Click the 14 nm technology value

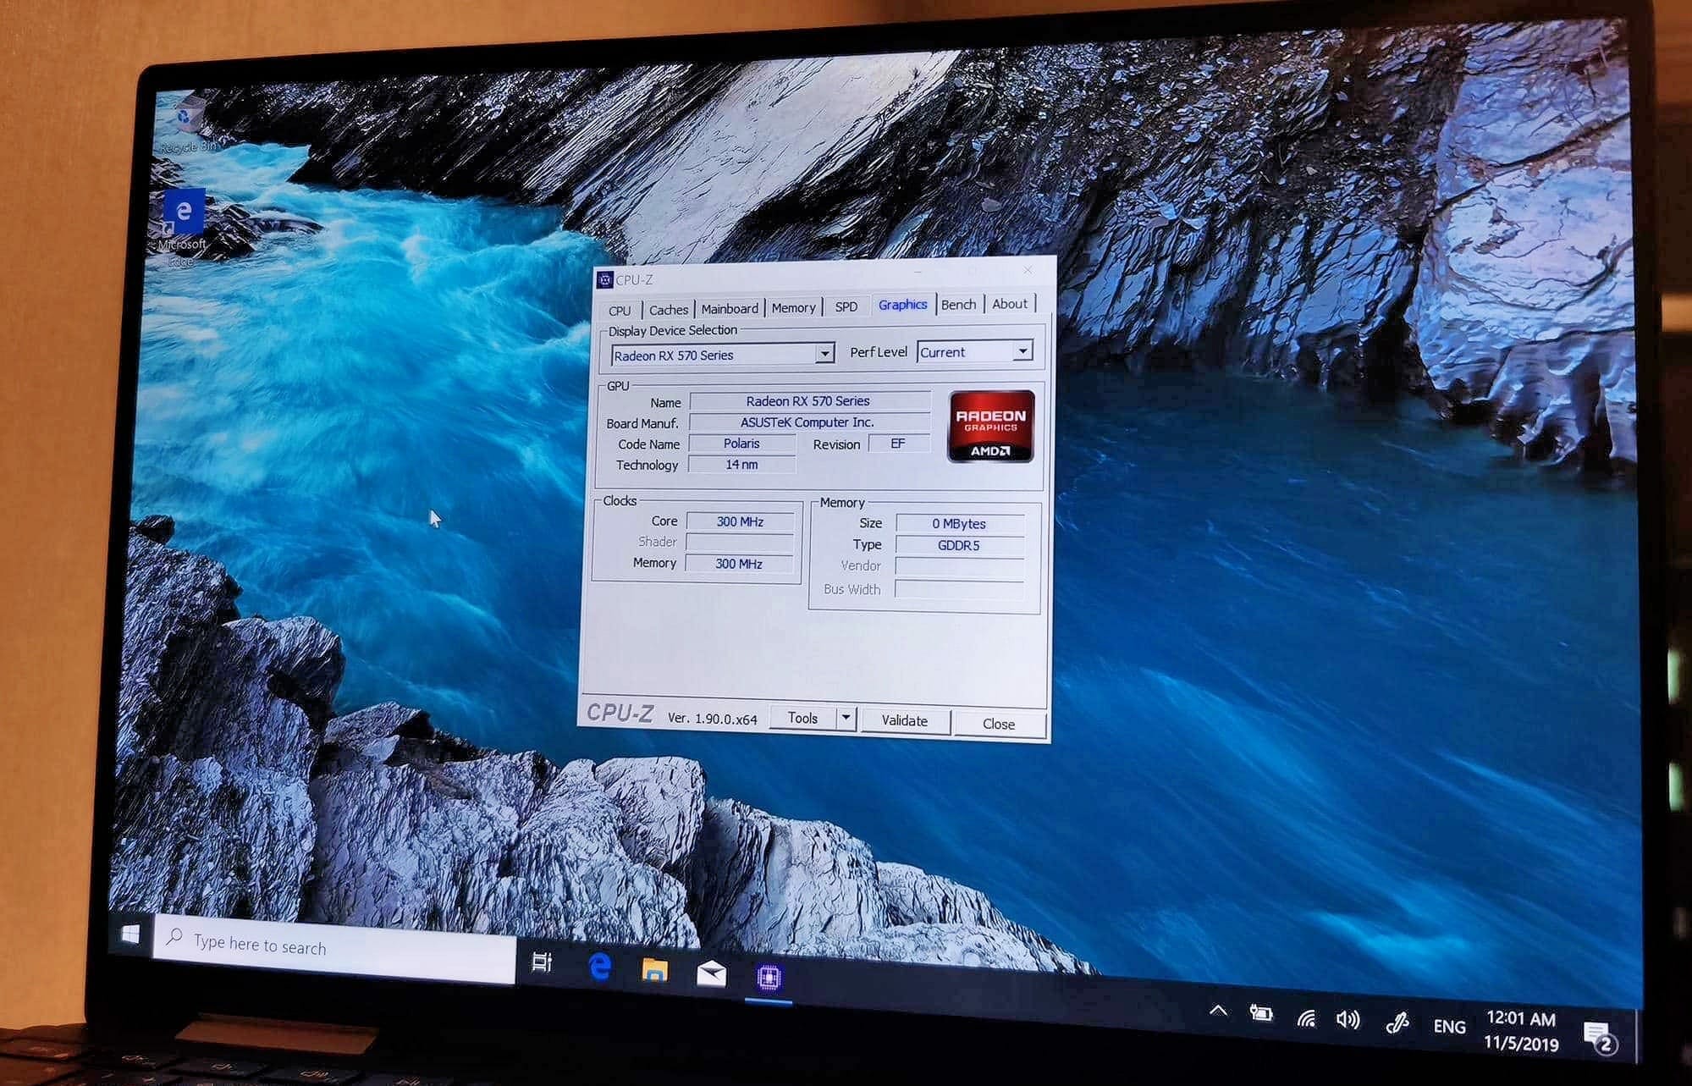741,465
